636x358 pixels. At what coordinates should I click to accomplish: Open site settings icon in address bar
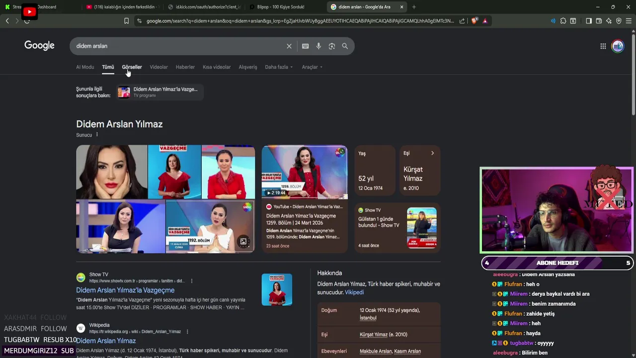139,21
